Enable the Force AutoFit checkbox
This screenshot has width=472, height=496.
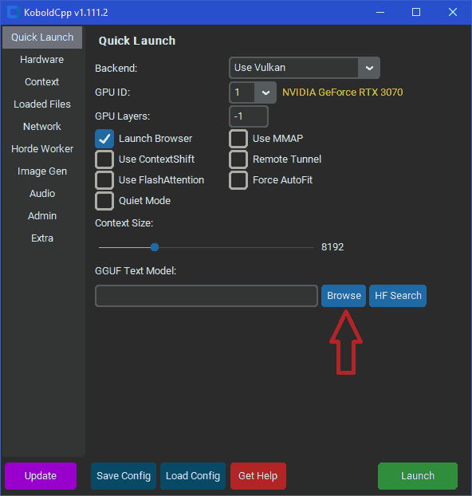click(x=238, y=180)
